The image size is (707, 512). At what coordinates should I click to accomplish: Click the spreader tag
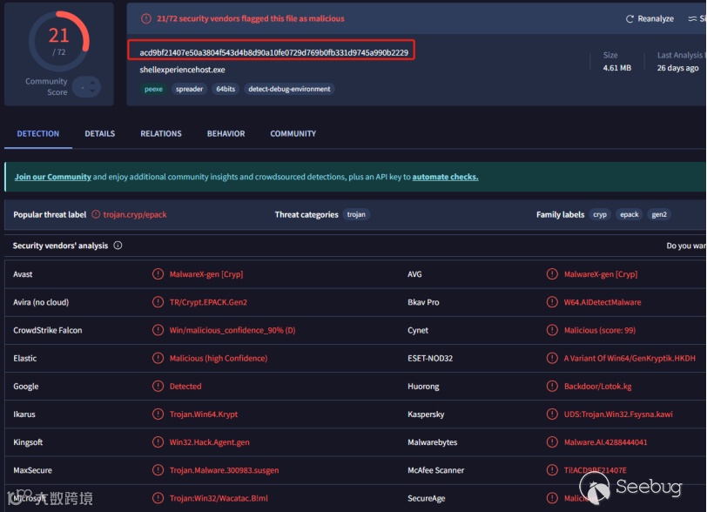click(x=190, y=89)
